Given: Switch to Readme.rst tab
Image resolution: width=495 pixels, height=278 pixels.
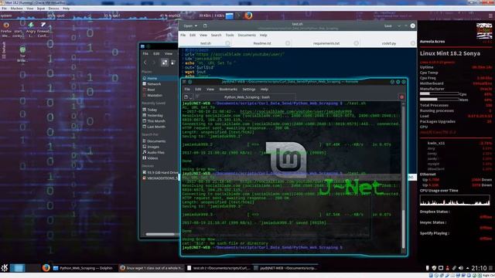Looking at the screenshot, I should click(262, 43).
